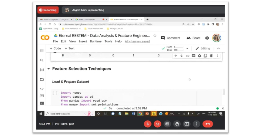The image size is (261, 136).
Task: Move the cell up with arrow icon
Action: click(176, 56)
